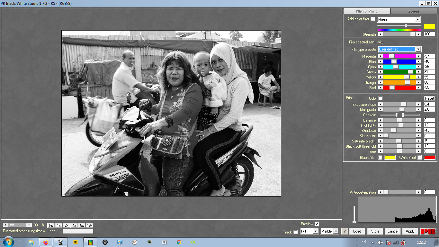This screenshot has width=439, height=247.
Task: Click the Store button
Action: pyautogui.click(x=375, y=231)
